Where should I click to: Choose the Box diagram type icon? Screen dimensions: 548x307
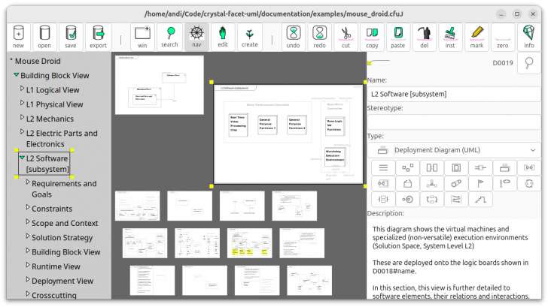(x=407, y=168)
